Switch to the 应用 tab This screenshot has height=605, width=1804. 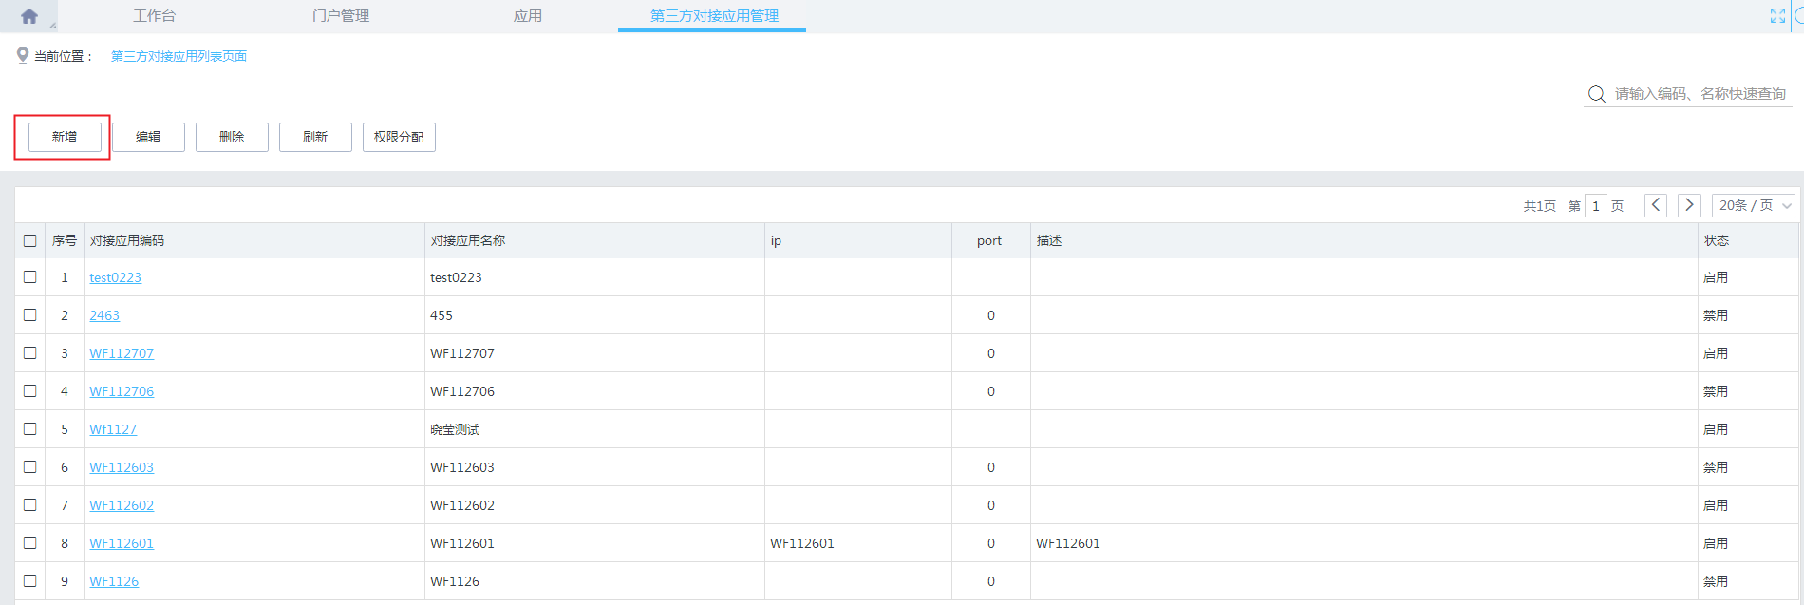(x=527, y=16)
